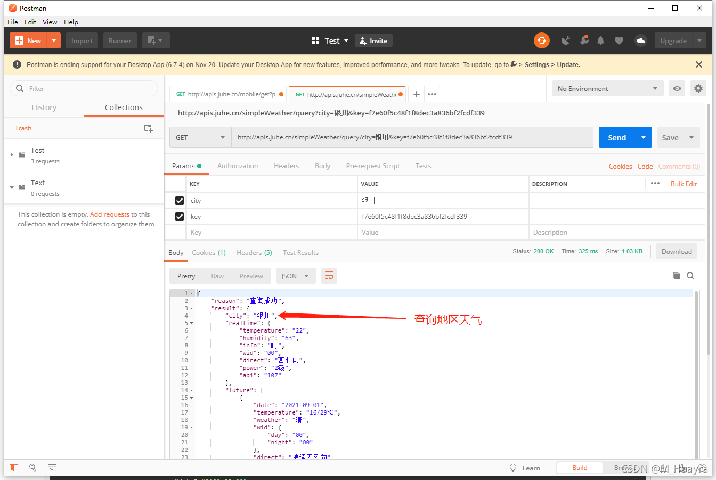Open environment manager gear icon
716x480 pixels.
coord(698,88)
